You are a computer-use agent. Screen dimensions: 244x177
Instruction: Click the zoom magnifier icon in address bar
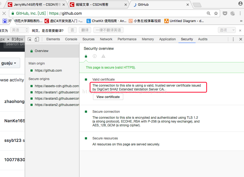tap(209, 13)
